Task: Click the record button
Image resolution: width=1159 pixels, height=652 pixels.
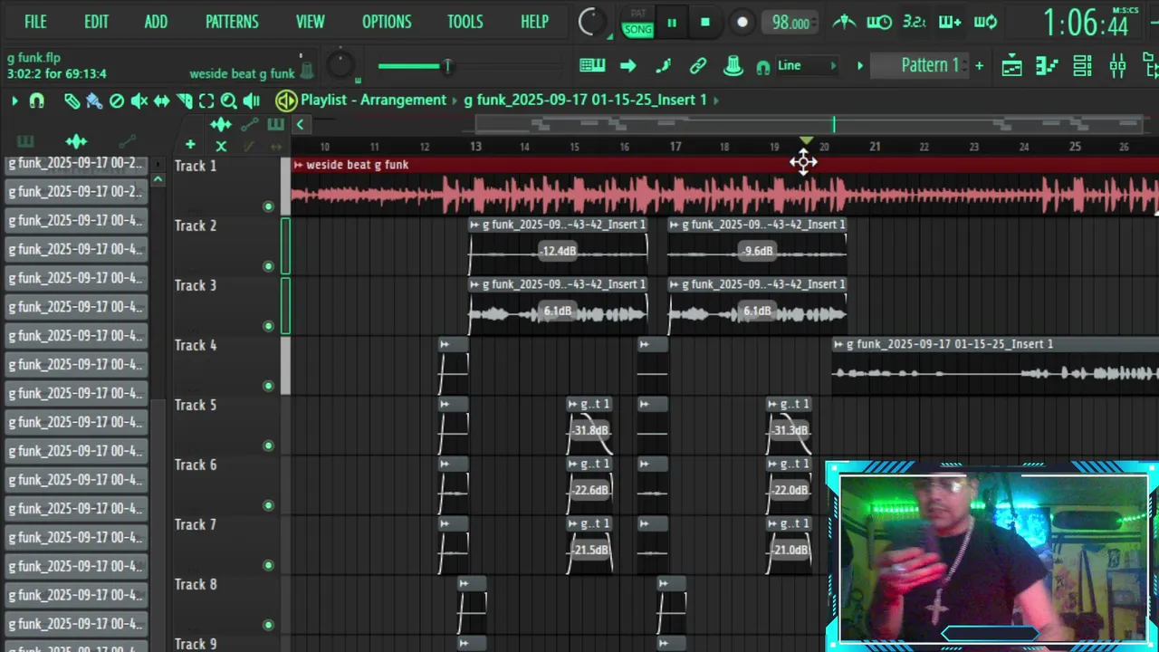Action: pos(742,24)
